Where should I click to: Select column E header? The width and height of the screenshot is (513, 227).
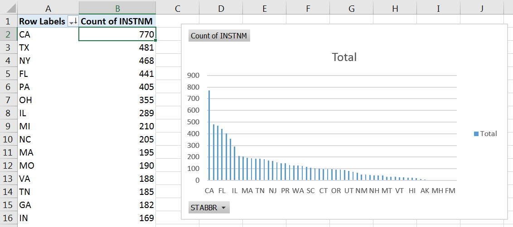pos(265,9)
